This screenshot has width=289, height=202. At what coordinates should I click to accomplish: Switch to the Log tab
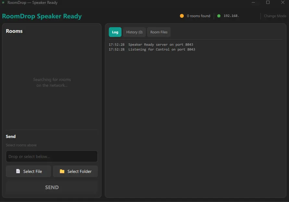[115, 32]
